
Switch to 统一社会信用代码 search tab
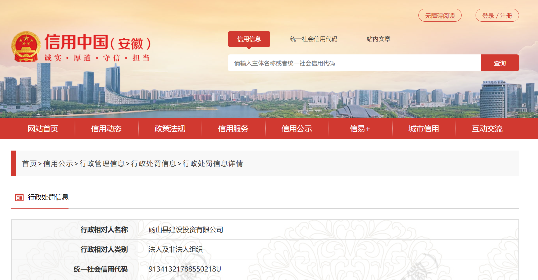(x=314, y=39)
